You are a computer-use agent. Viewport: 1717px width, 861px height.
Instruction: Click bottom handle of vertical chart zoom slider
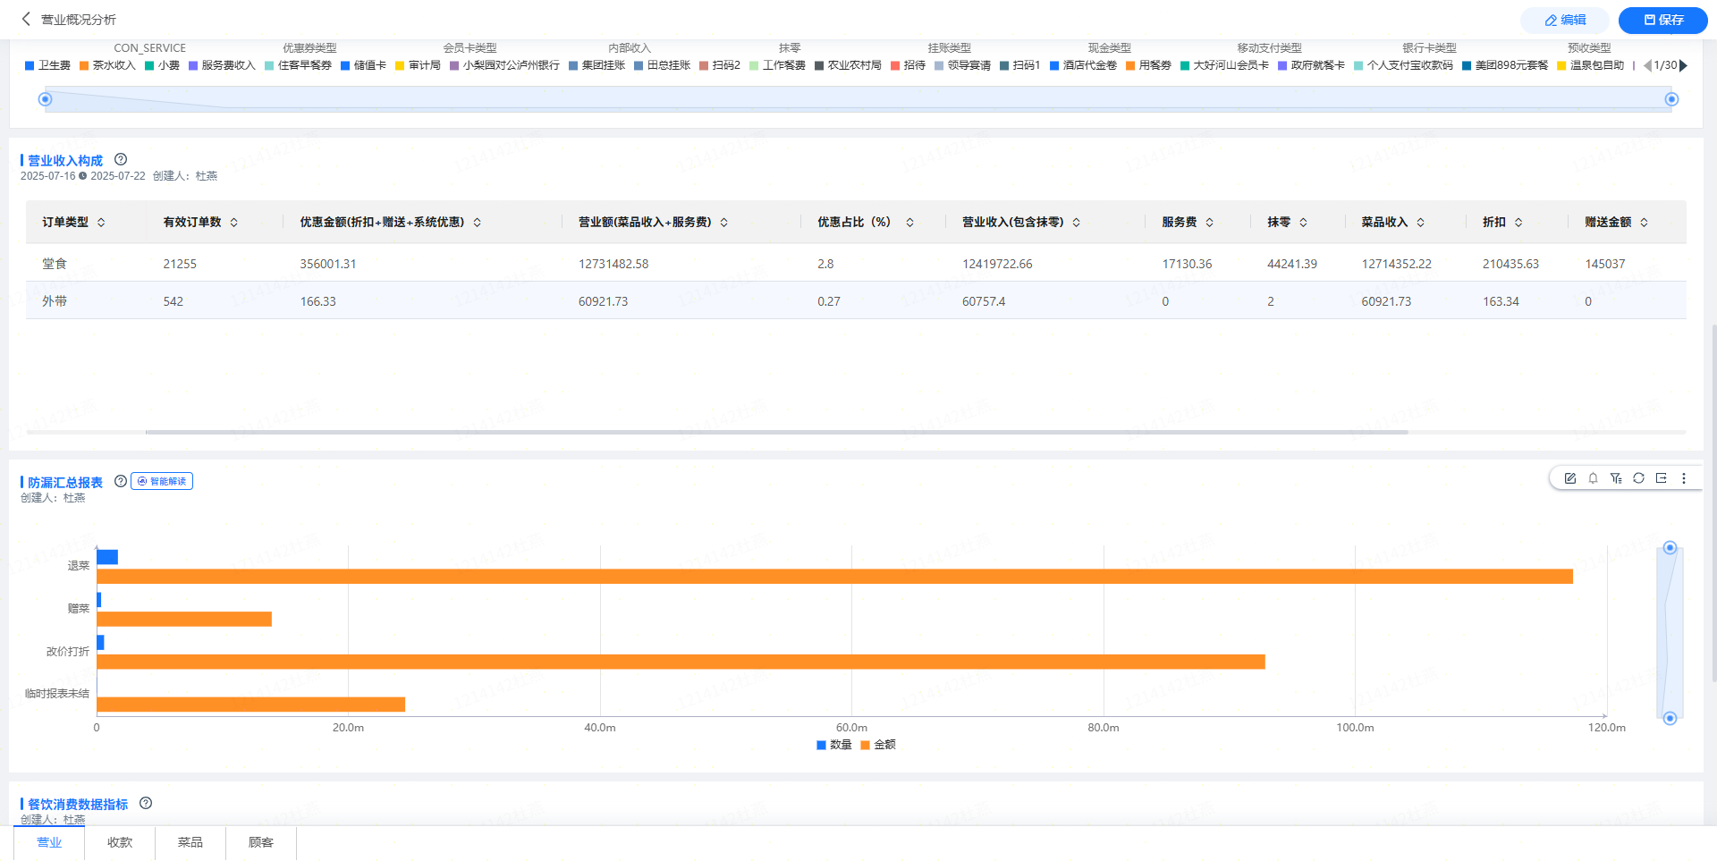[1670, 718]
